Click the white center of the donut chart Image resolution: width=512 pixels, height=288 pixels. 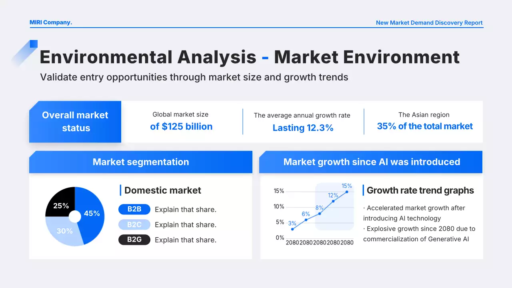[x=75, y=216]
